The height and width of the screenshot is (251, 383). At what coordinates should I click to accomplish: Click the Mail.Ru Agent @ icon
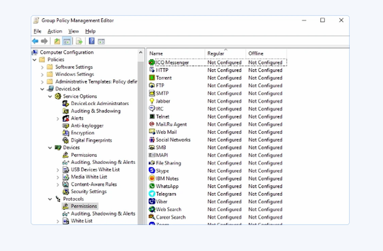coord(152,124)
